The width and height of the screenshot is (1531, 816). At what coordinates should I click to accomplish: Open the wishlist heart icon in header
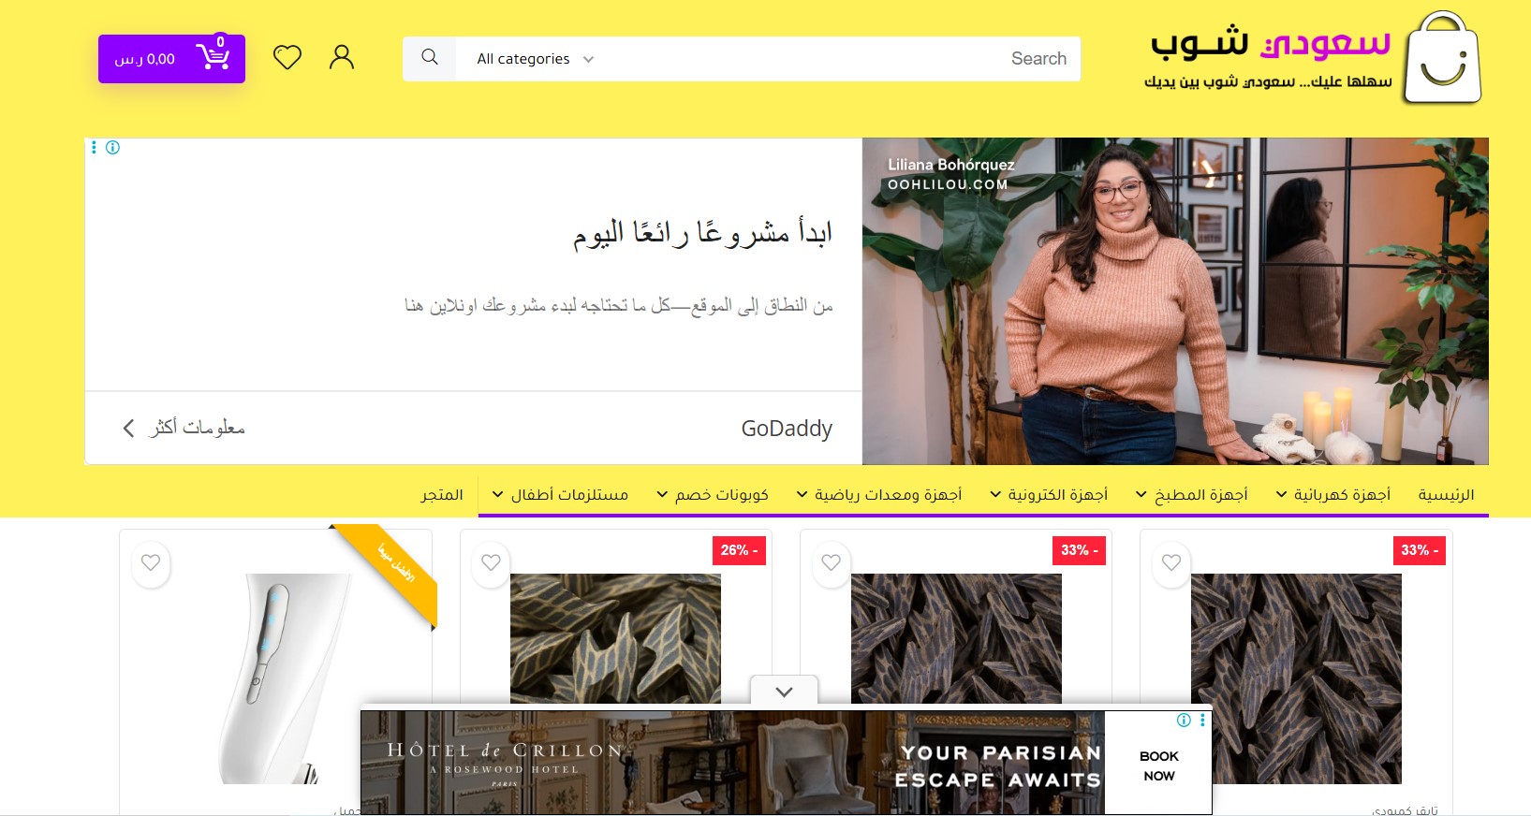[287, 58]
